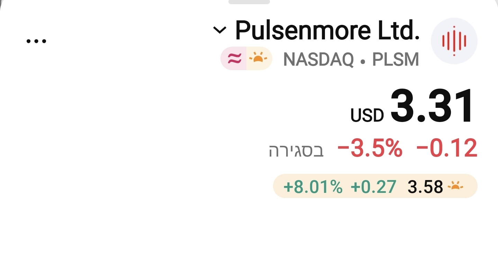Tap the pink approximate-equals badge icon
The height and width of the screenshot is (253, 498).
[x=234, y=58]
